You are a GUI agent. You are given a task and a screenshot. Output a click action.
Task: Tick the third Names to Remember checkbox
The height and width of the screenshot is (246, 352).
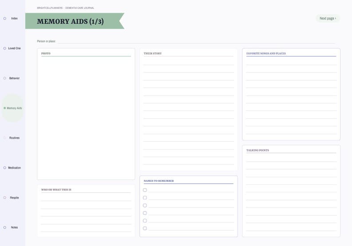[x=145, y=205]
